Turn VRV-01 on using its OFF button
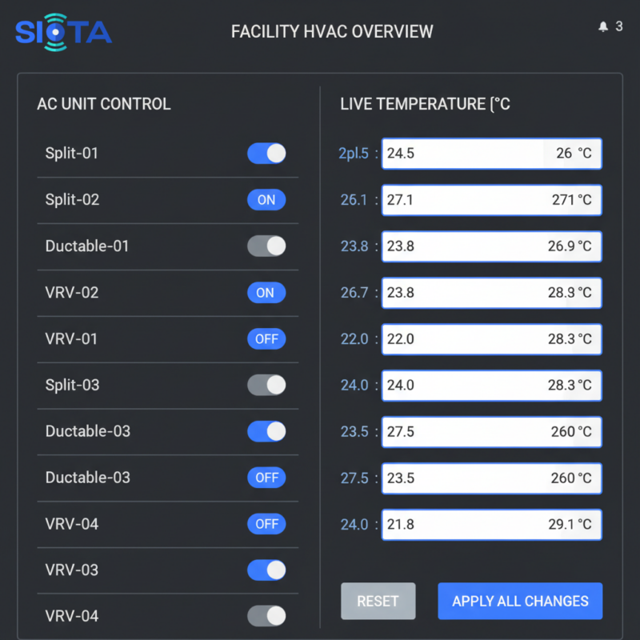Image resolution: width=640 pixels, height=640 pixels. 266,338
